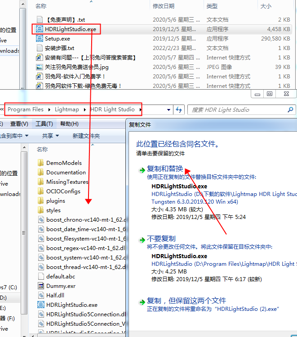Image resolution: width=297 pixels, height=337 pixels.
Task: Open the 查看(V) menu
Action: coord(19,124)
